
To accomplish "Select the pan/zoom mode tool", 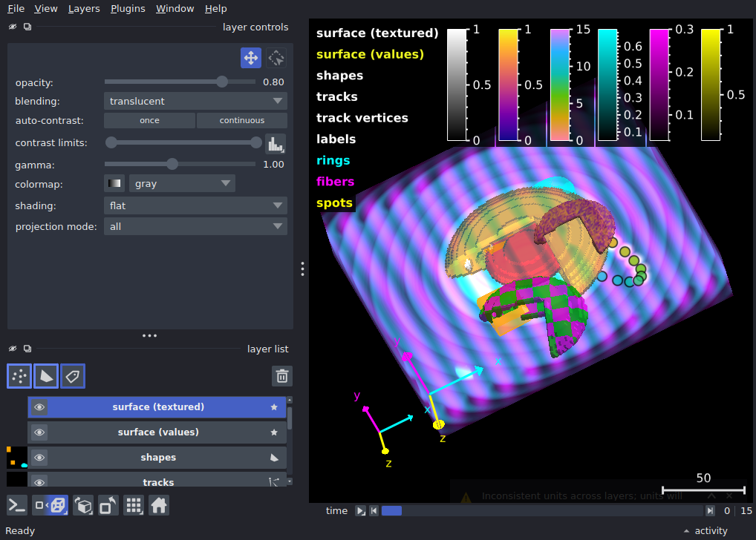I will coord(251,58).
